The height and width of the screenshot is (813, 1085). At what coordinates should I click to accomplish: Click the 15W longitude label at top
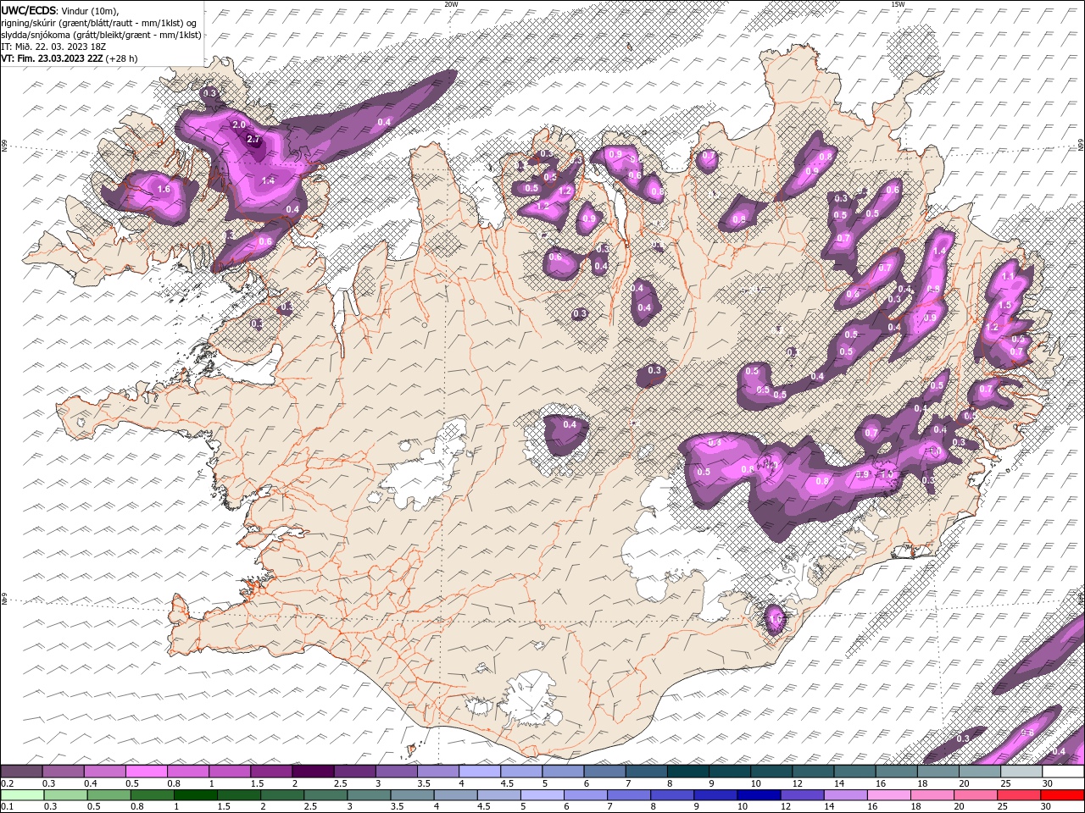[x=898, y=4]
